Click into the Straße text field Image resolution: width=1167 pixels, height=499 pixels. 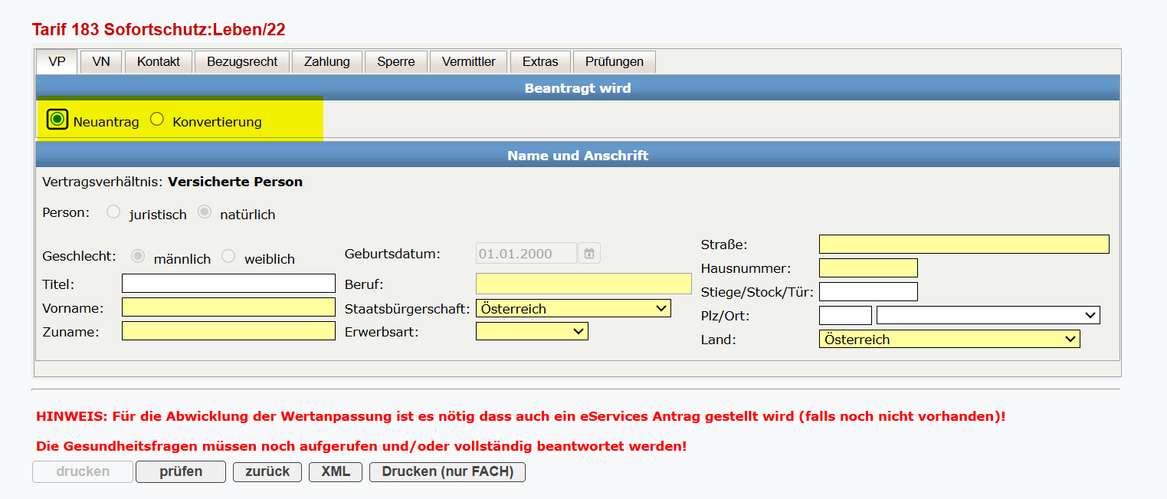pyautogui.click(x=964, y=245)
